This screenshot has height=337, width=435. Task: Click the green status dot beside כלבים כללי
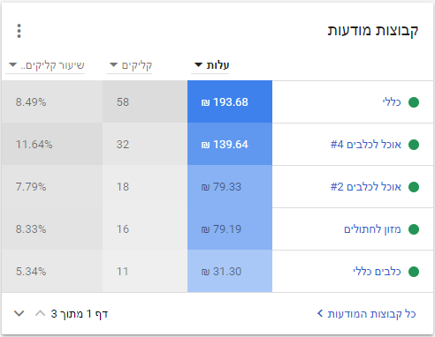(x=414, y=272)
